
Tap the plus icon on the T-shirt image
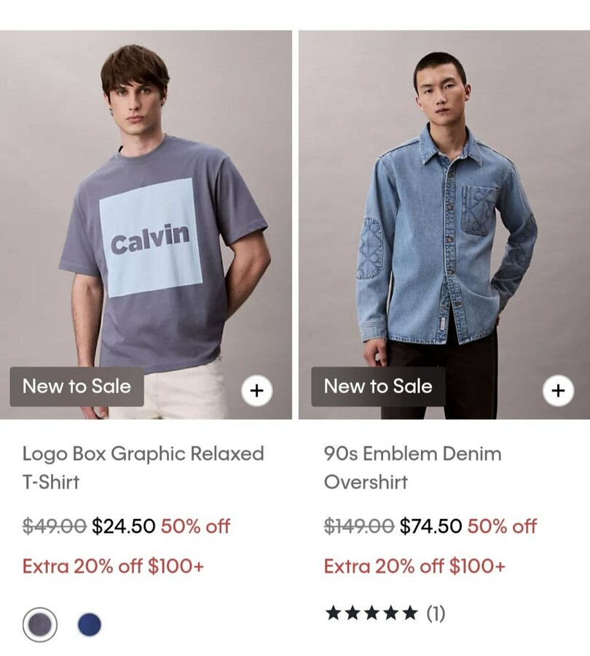[256, 391]
